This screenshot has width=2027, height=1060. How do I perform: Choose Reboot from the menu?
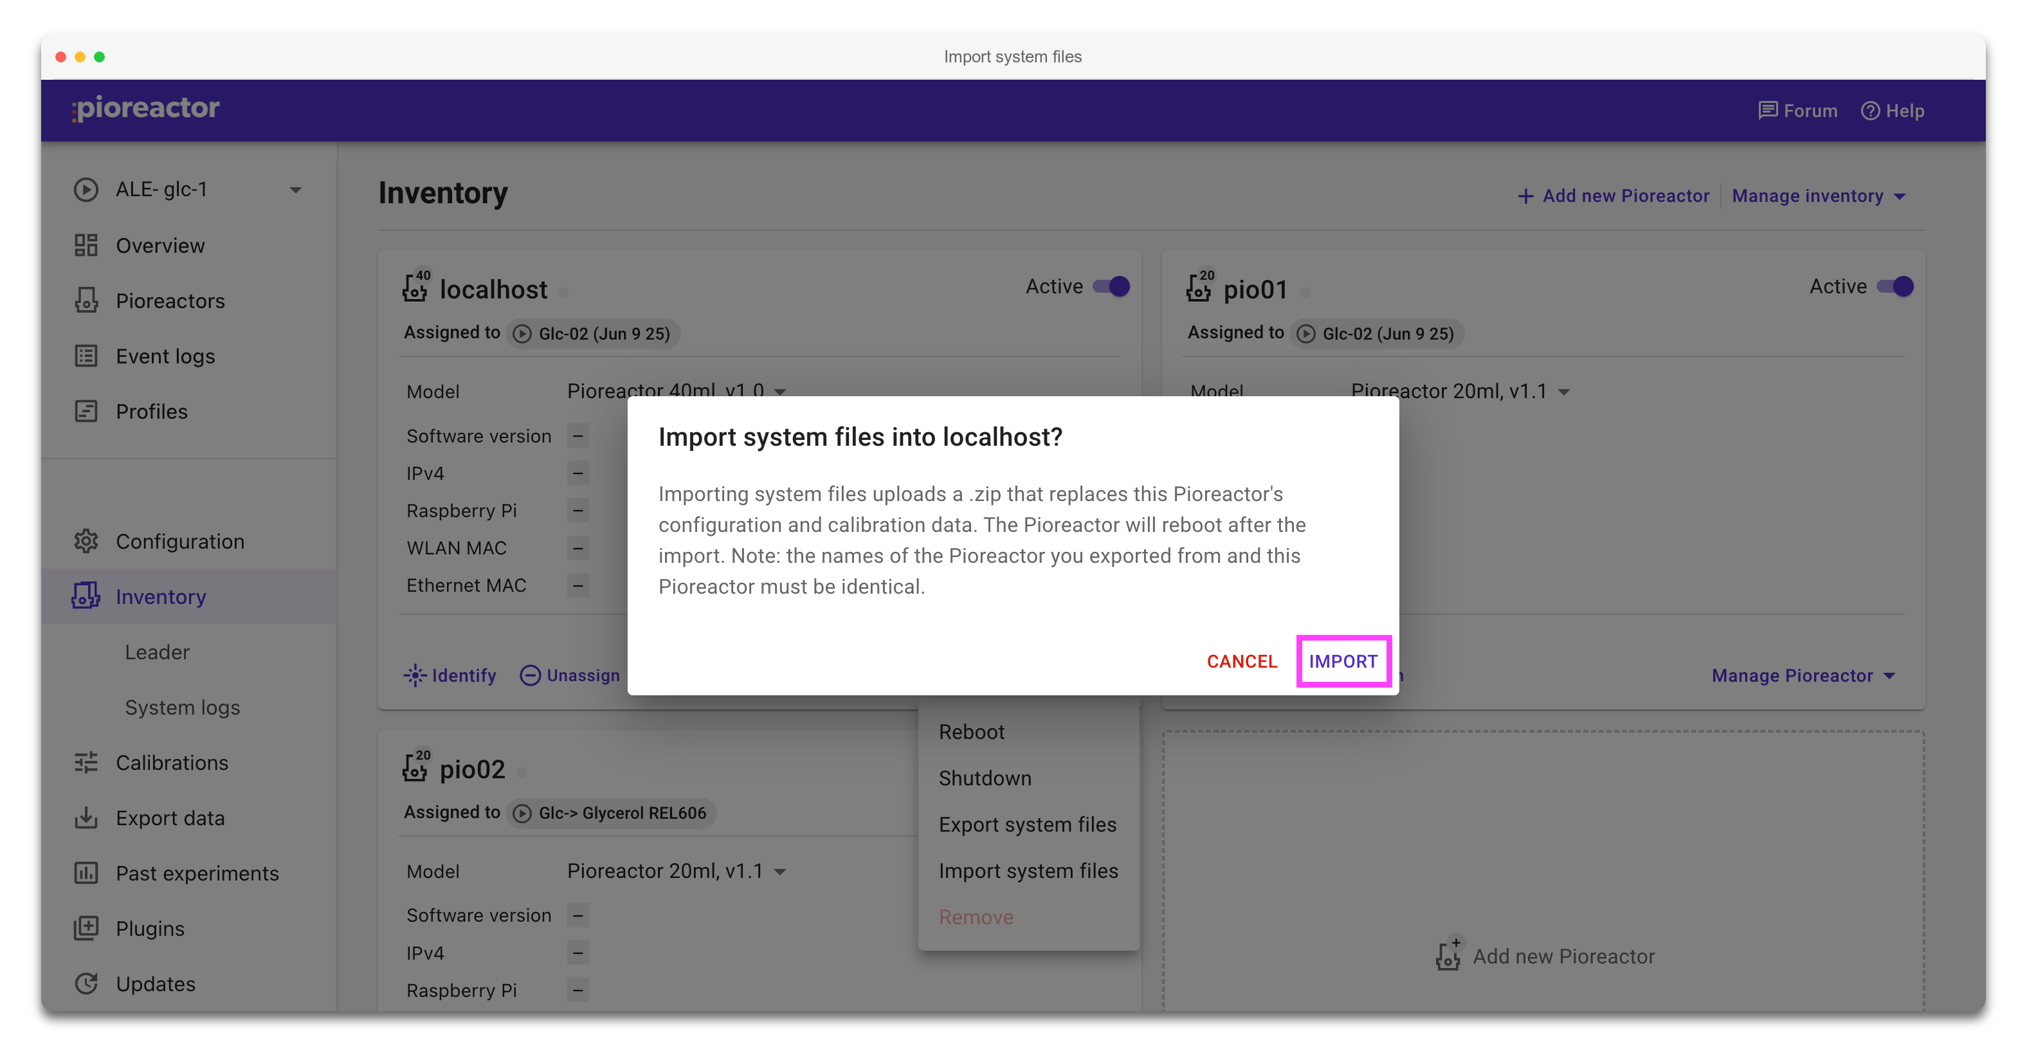click(971, 732)
